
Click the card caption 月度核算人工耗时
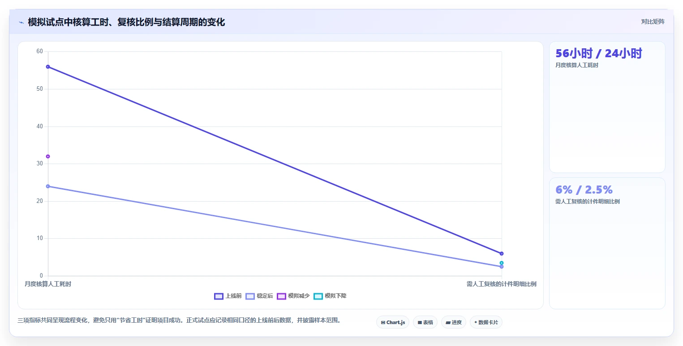(577, 65)
